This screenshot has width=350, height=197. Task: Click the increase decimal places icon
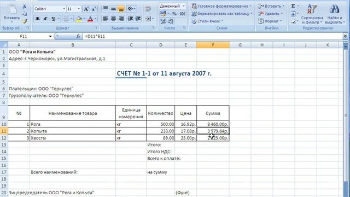(163, 21)
